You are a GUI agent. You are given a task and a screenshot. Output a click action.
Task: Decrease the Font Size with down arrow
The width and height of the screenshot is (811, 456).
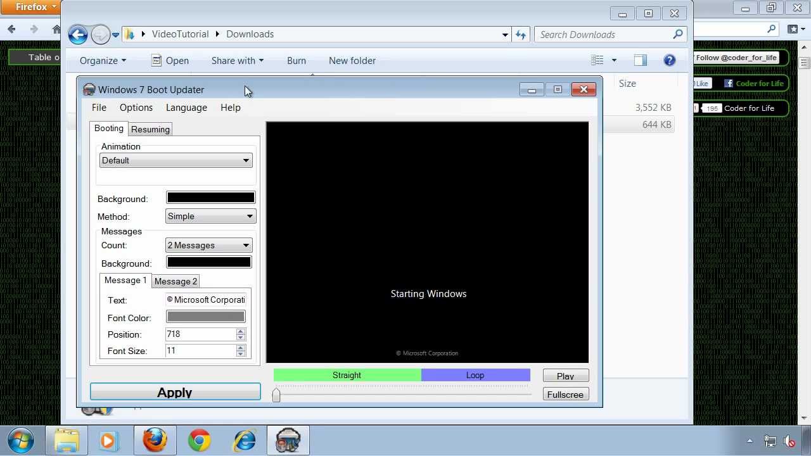(241, 354)
